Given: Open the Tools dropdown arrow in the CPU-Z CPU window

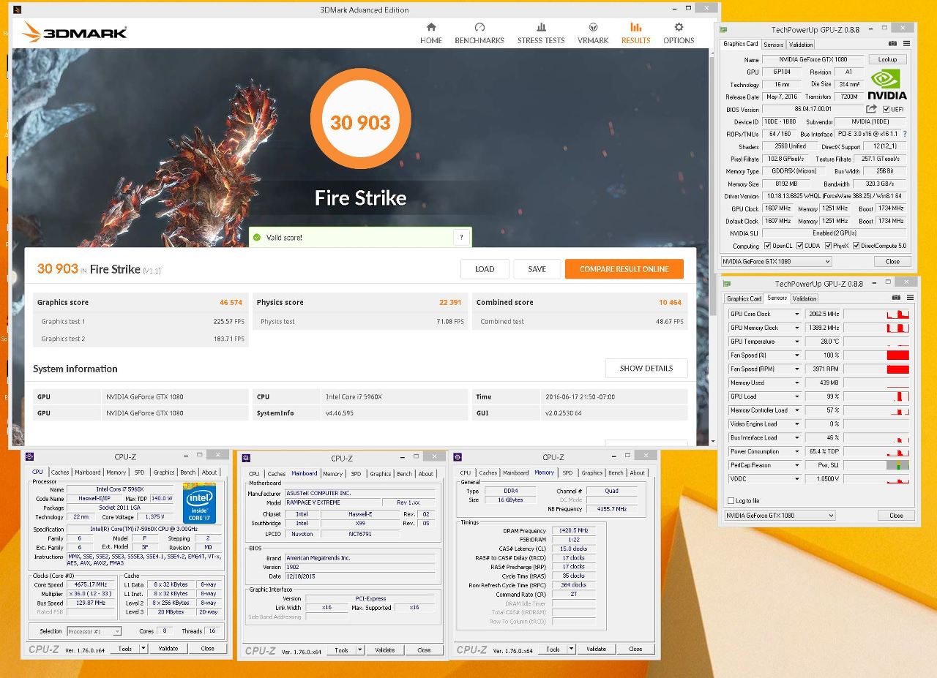Looking at the screenshot, I should [x=143, y=648].
